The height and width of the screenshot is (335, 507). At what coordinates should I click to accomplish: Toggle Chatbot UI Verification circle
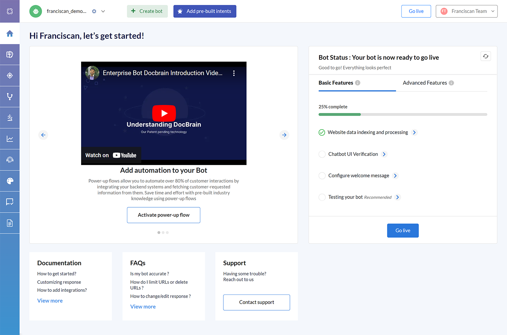[x=322, y=154]
